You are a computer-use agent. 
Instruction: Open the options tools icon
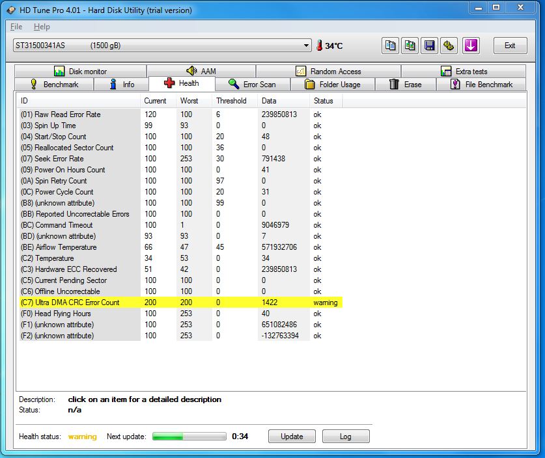point(449,46)
